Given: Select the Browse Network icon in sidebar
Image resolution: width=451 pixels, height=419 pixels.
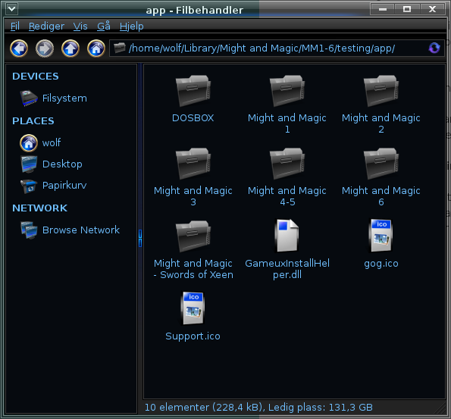Looking at the screenshot, I should [x=29, y=230].
